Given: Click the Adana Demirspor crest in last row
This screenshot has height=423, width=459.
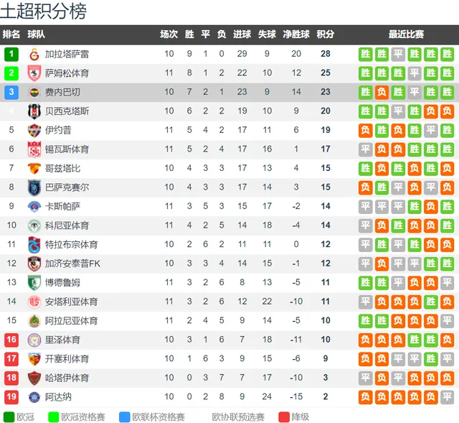Looking at the screenshot, I should (x=34, y=397).
